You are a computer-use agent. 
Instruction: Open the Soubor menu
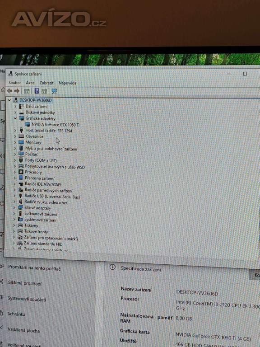(x=14, y=83)
